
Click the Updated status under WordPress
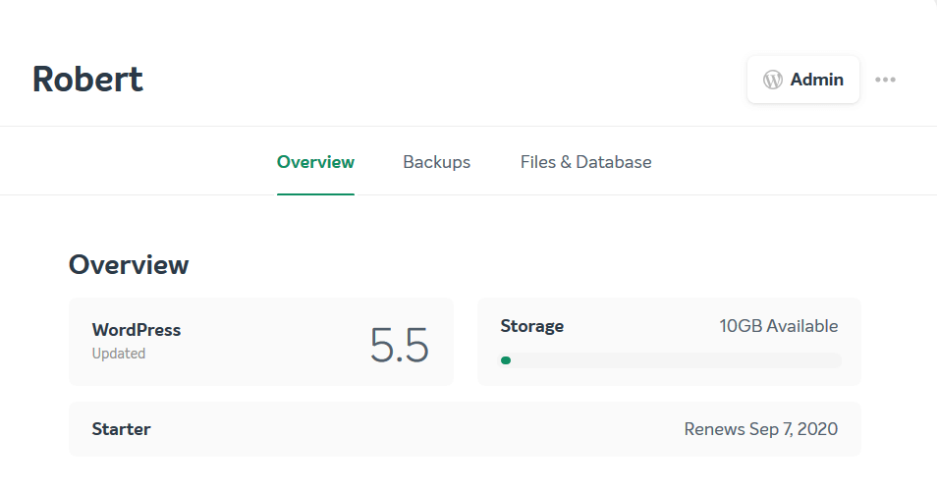(x=118, y=354)
